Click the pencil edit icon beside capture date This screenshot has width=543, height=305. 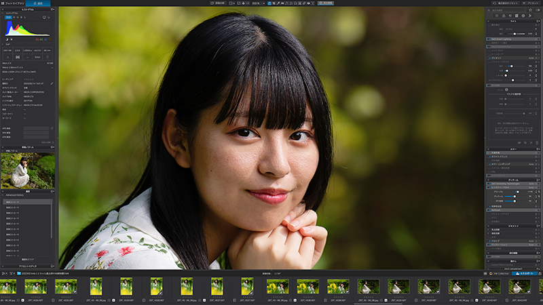[x=52, y=83]
